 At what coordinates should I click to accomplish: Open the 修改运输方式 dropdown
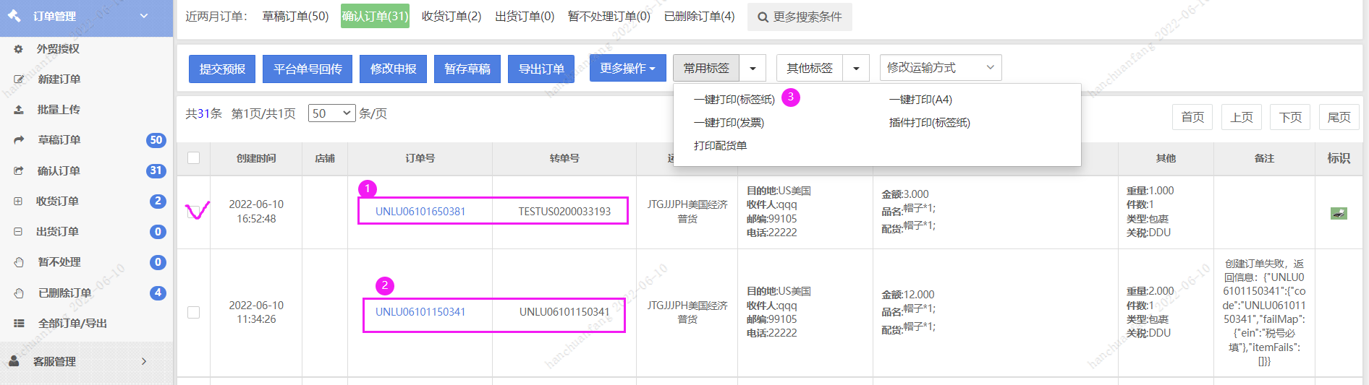pyautogui.click(x=941, y=67)
